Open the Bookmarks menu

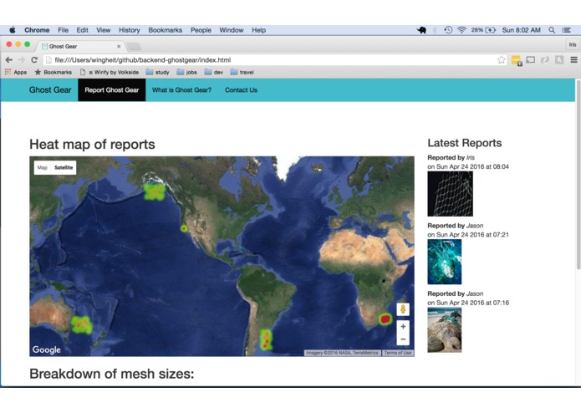[166, 30]
